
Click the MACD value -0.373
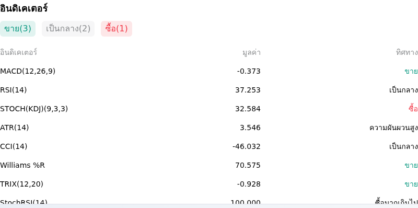coord(249,71)
